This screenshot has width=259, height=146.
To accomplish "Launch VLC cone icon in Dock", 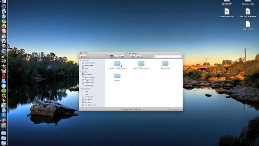I will coord(4,101).
